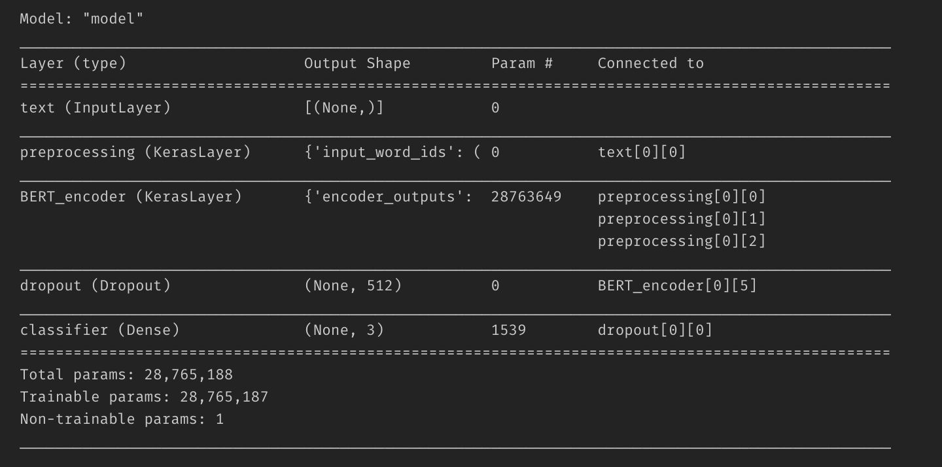Click the "Param #" column header
The image size is (942, 467).
522,63
